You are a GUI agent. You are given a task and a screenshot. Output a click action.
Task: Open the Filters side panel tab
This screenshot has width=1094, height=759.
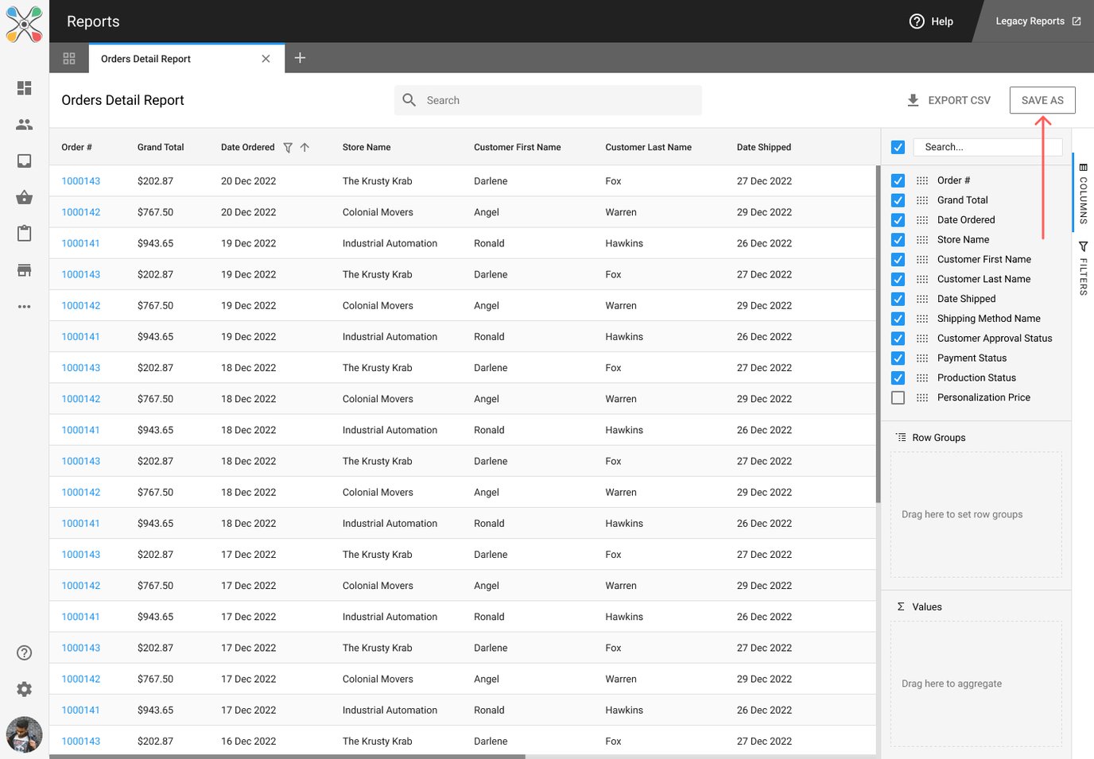coord(1083,269)
